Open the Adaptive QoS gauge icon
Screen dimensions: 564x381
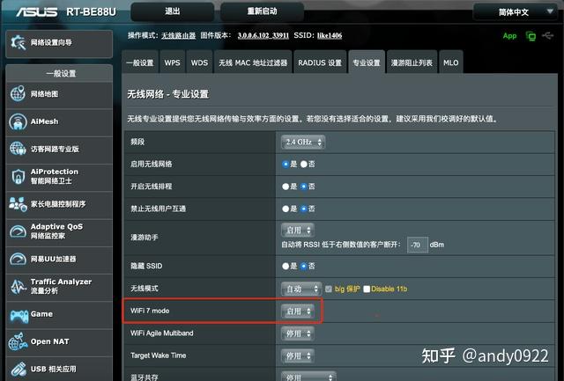[x=18, y=231]
